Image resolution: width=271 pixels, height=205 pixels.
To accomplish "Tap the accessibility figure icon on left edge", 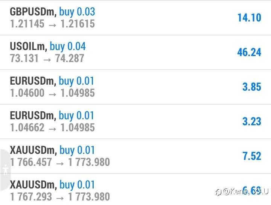I will pyautogui.click(x=5, y=169).
